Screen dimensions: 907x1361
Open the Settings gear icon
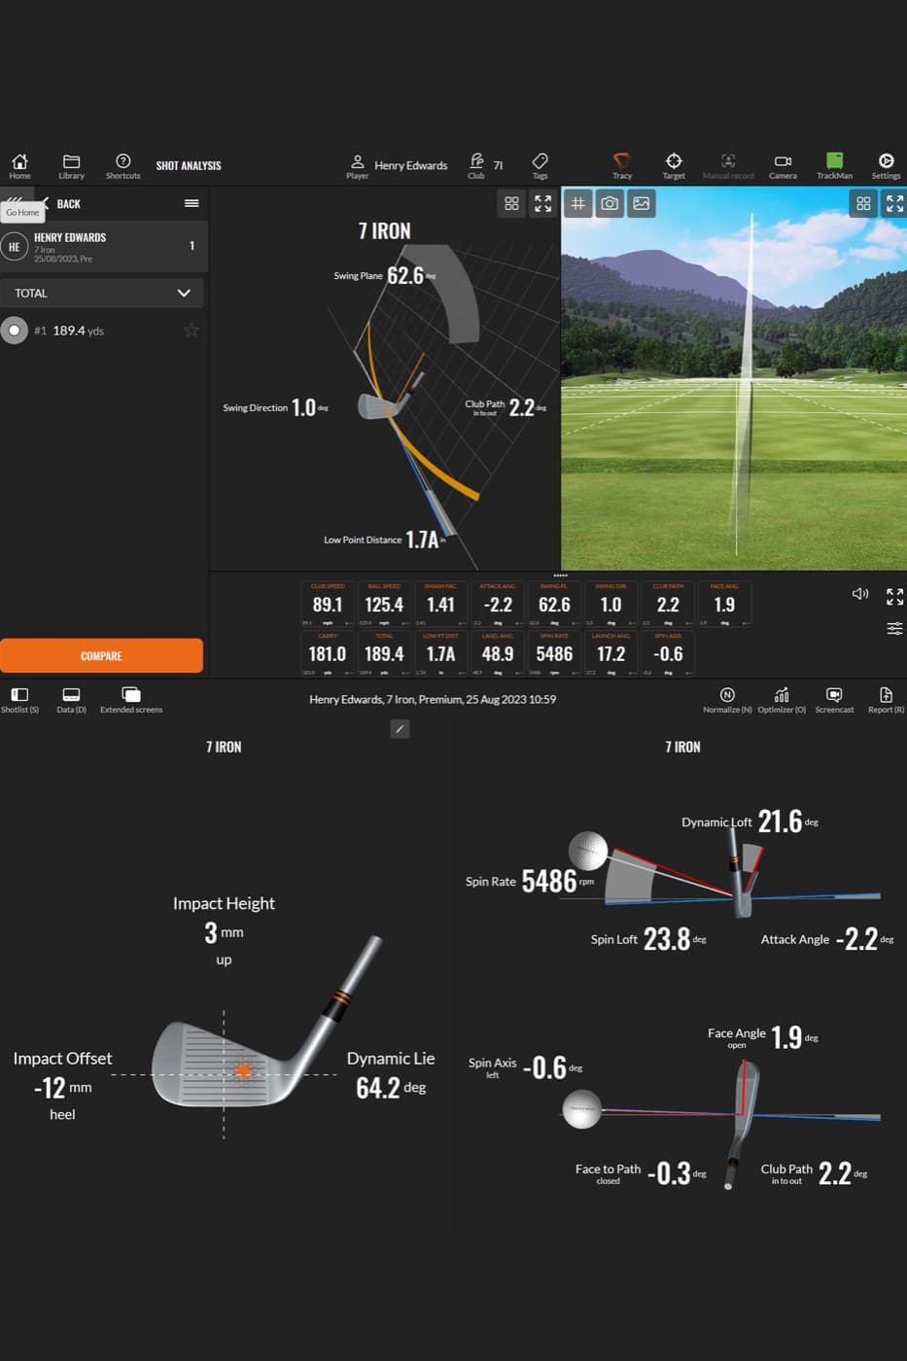pos(886,166)
